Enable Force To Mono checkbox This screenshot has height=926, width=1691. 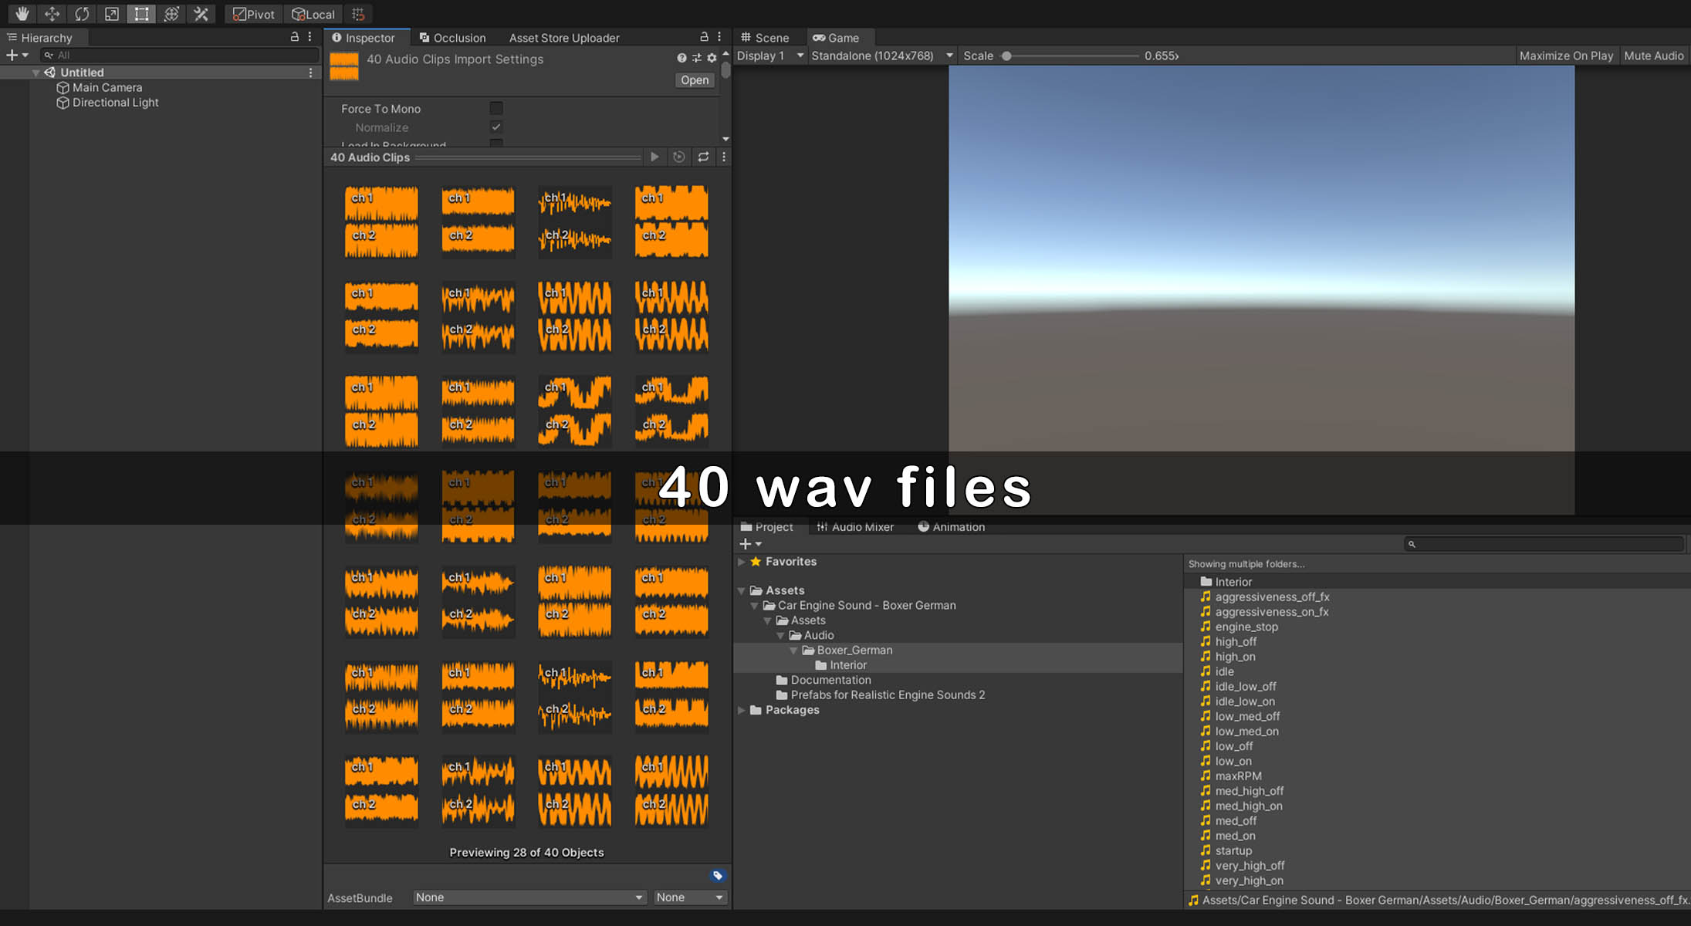pos(496,108)
